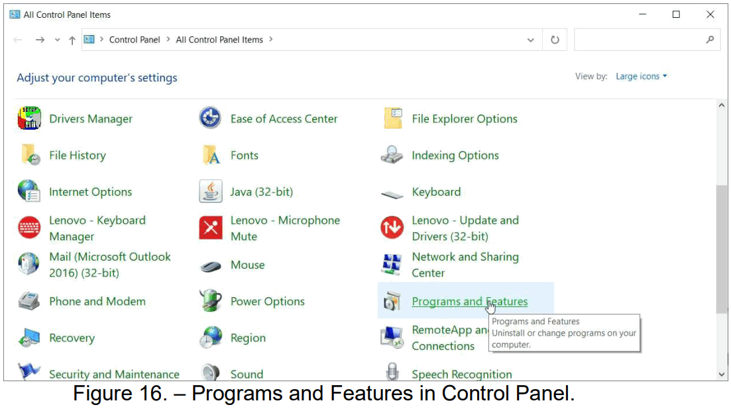Image resolution: width=731 pixels, height=409 pixels.
Task: Open the Lenovo Microphone Mute icon
Action: point(210,228)
